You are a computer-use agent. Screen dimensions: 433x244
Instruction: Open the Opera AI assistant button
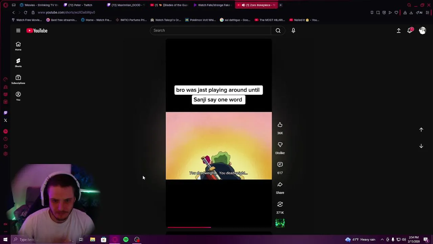tap(419, 13)
